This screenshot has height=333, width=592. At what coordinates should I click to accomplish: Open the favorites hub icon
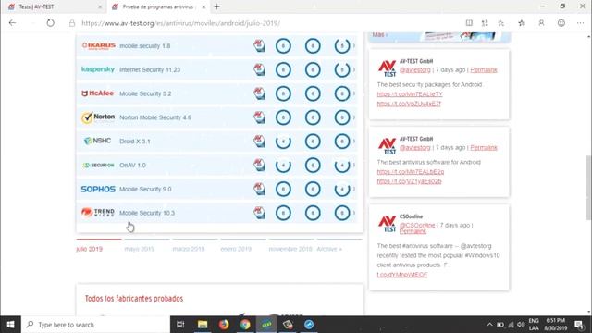pos(522,23)
